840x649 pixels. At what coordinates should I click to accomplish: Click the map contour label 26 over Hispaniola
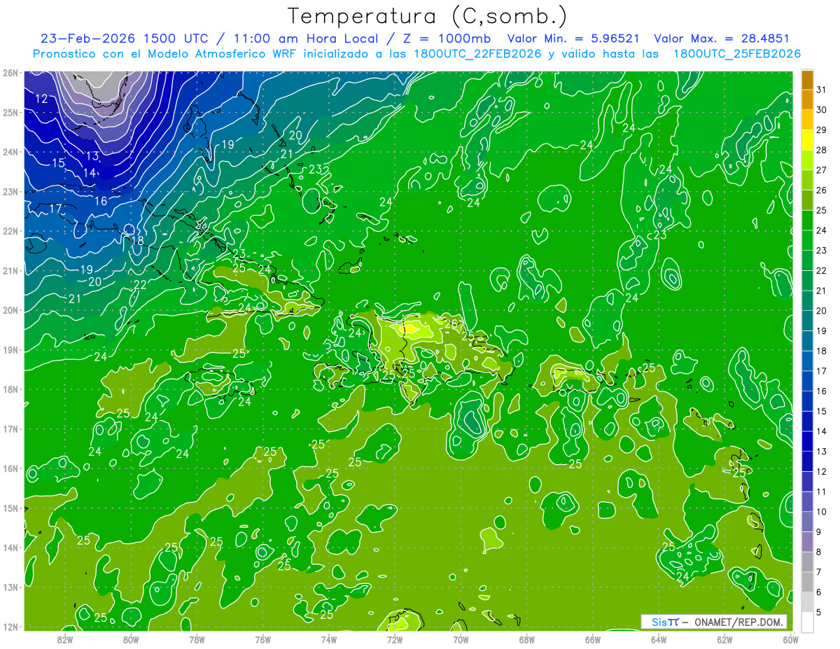click(x=451, y=323)
